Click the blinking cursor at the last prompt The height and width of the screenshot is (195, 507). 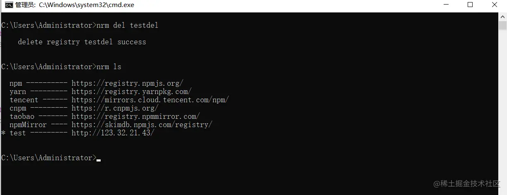99,159
